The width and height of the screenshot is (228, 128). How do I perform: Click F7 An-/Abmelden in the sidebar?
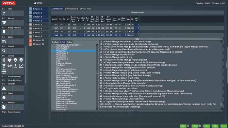(x=13, y=76)
